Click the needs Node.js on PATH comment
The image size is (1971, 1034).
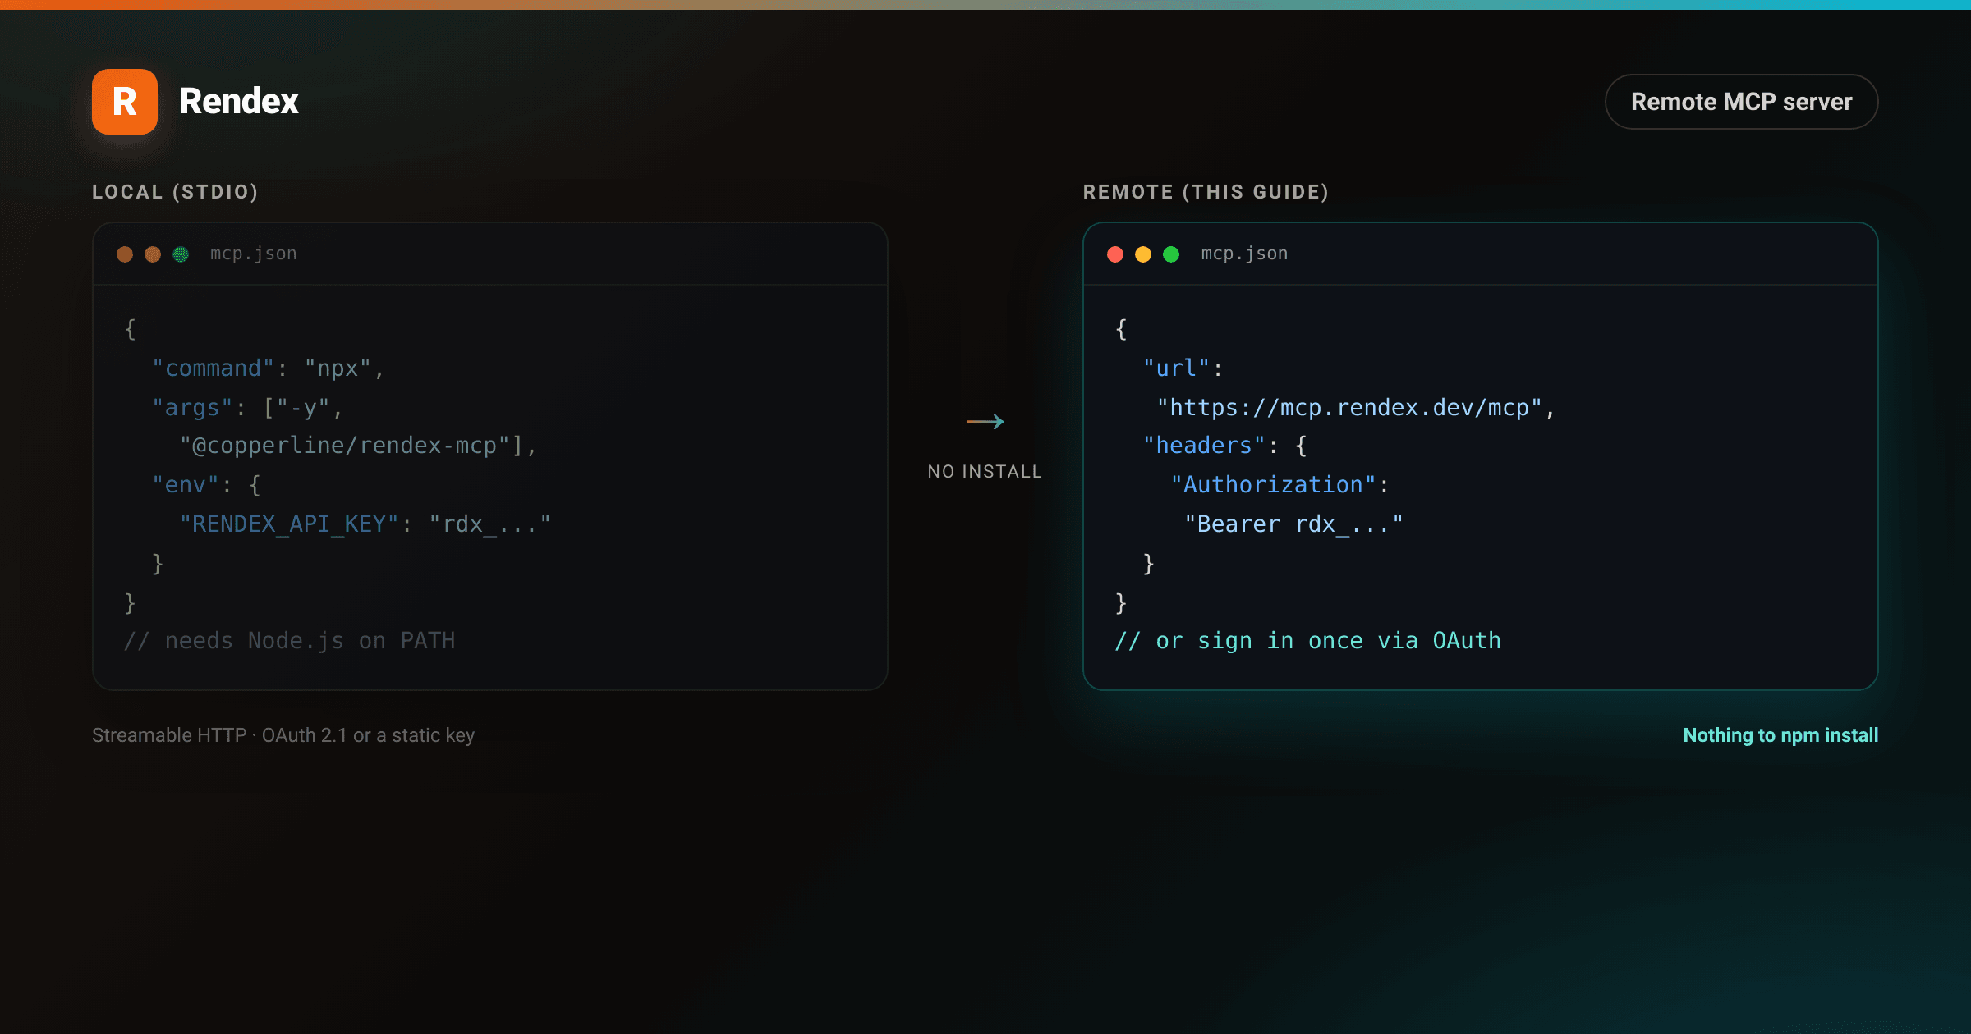pyautogui.click(x=290, y=641)
